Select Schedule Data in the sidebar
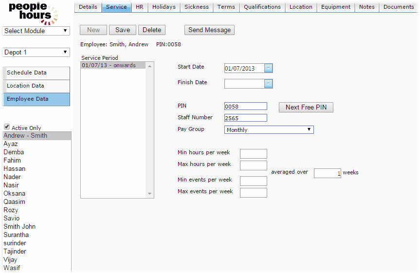The image size is (420, 274). (37, 73)
